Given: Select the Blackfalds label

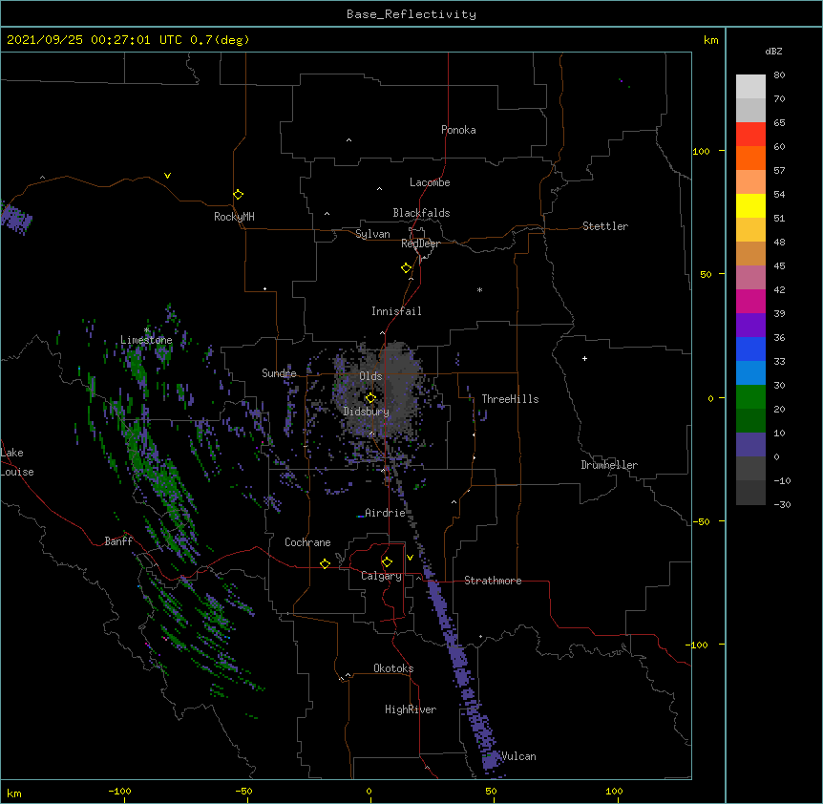Looking at the screenshot, I should click(421, 213).
